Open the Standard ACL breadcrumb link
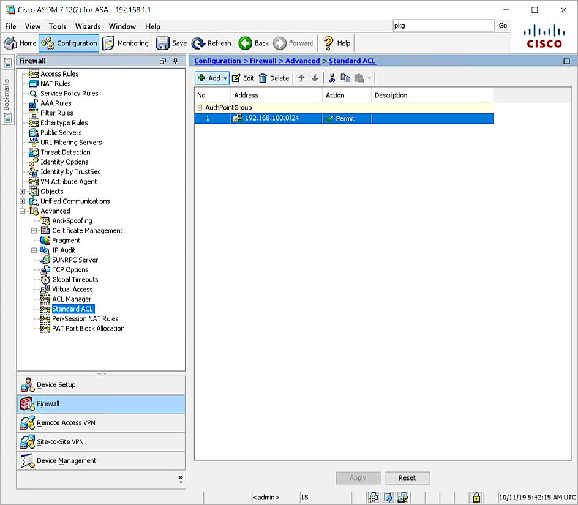Image resolution: width=578 pixels, height=505 pixels. pyautogui.click(x=352, y=61)
